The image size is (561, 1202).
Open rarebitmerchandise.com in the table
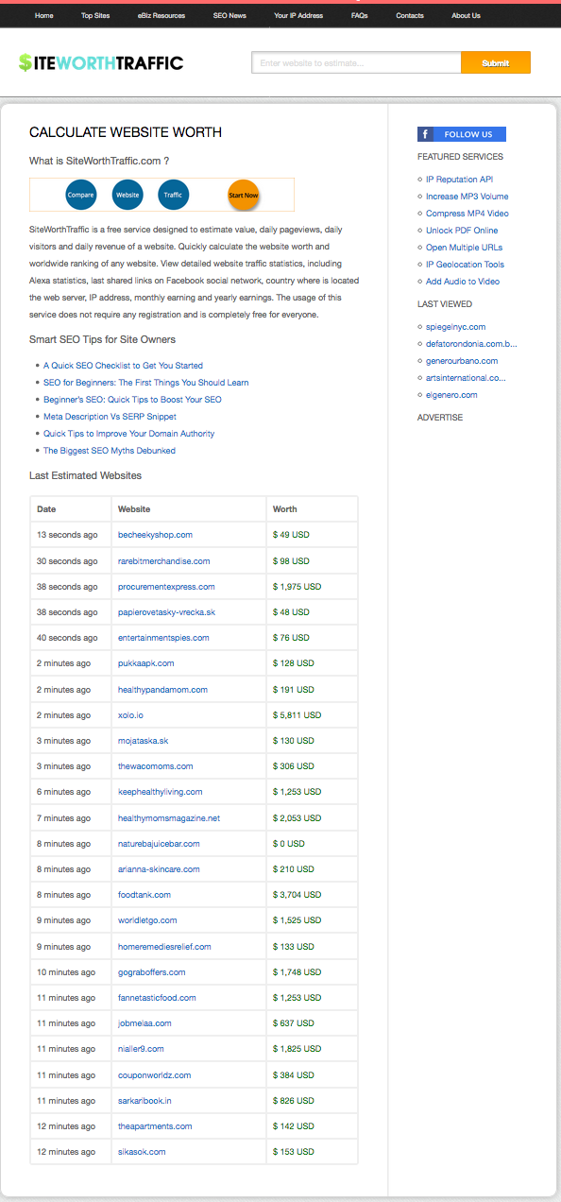[164, 561]
